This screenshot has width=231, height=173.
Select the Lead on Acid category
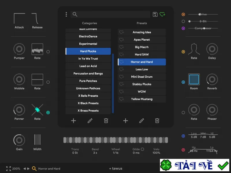pyautogui.click(x=88, y=66)
